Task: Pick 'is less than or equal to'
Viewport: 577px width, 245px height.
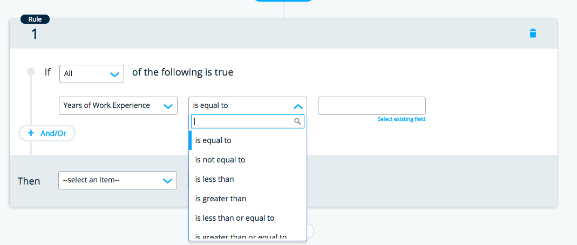Action: coord(235,218)
